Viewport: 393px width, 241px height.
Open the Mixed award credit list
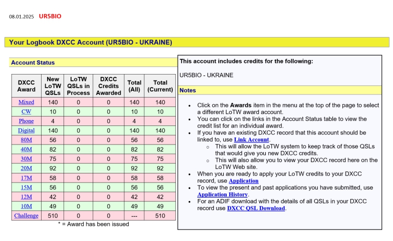(x=26, y=102)
